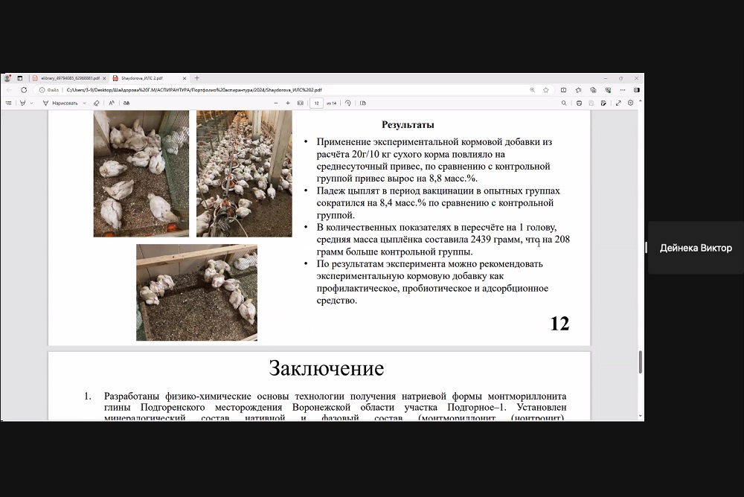Open the PDF table of contents sidebar
Screen dimensions: 744x497
8,103
